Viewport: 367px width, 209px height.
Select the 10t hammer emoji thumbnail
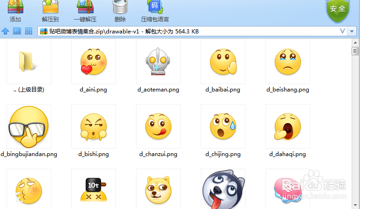[x=94, y=189]
